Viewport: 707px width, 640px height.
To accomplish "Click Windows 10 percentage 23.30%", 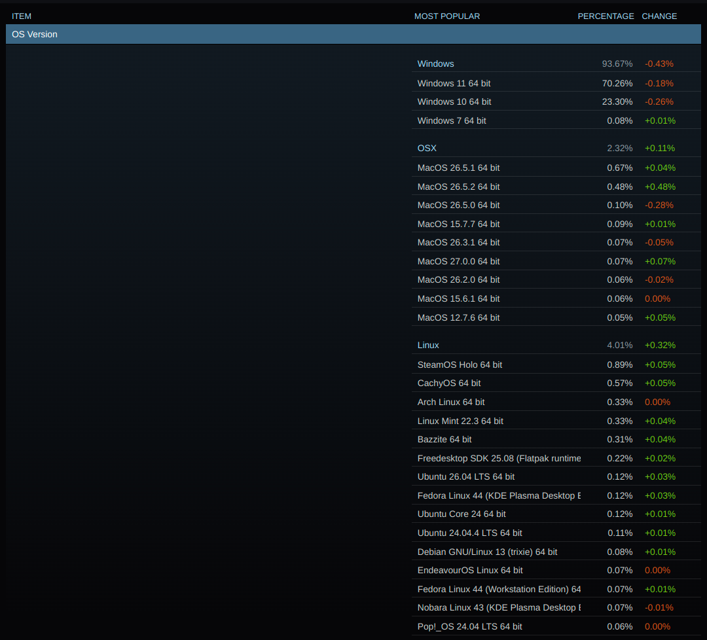I will [x=617, y=102].
